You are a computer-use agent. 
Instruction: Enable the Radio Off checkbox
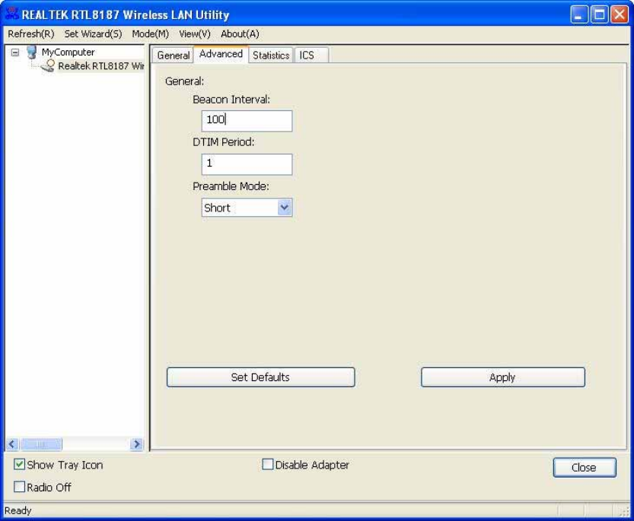click(19, 487)
